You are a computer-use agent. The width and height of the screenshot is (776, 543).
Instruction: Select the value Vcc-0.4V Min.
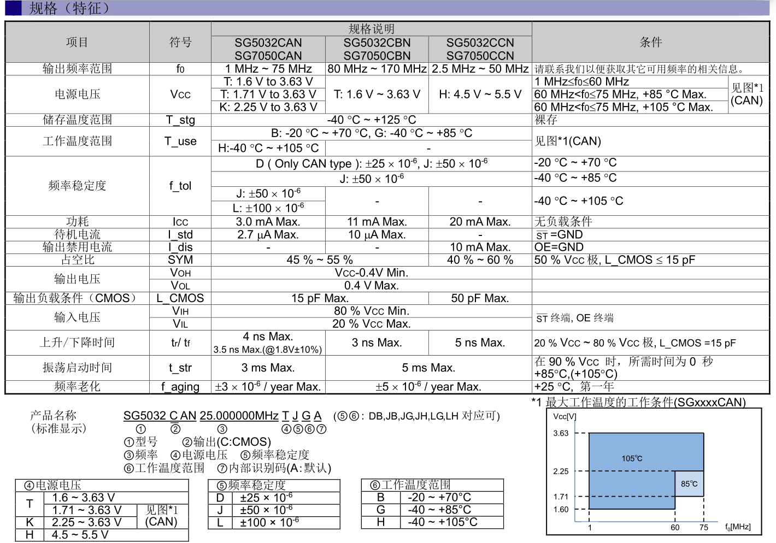click(x=372, y=273)
